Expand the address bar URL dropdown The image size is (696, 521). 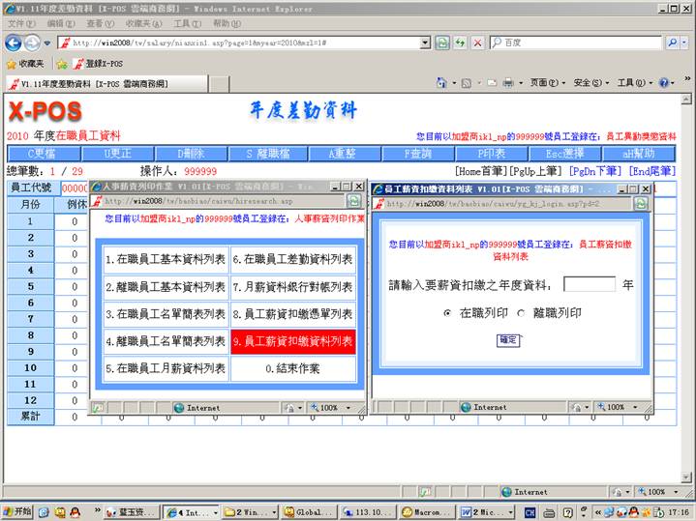point(424,43)
